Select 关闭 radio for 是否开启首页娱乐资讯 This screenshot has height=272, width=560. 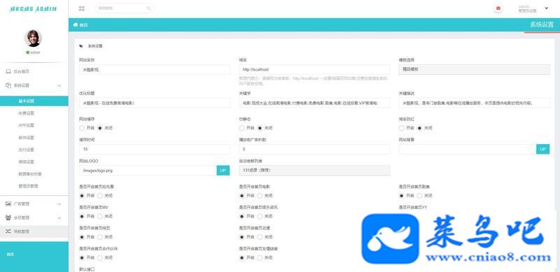pos(260,216)
